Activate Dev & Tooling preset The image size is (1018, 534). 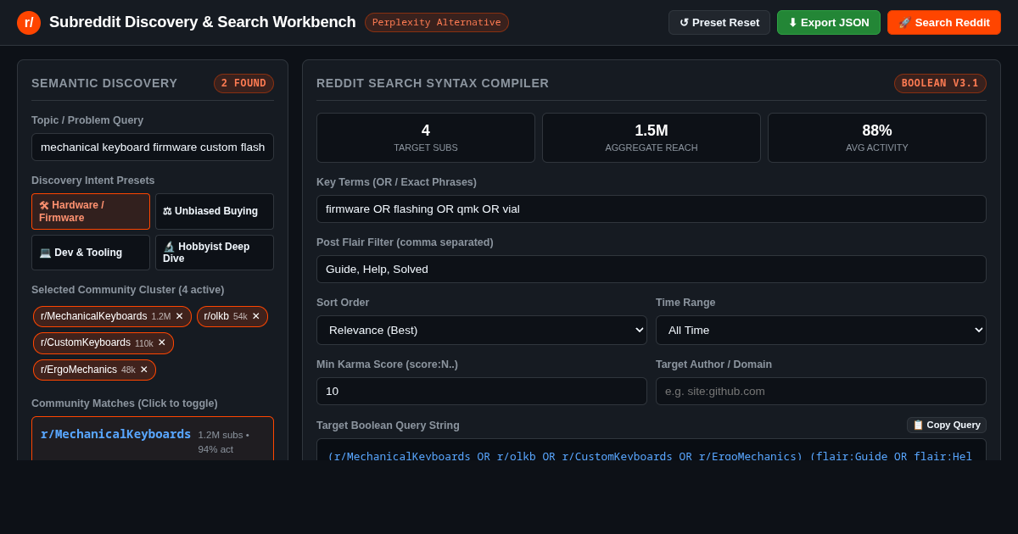(x=91, y=253)
